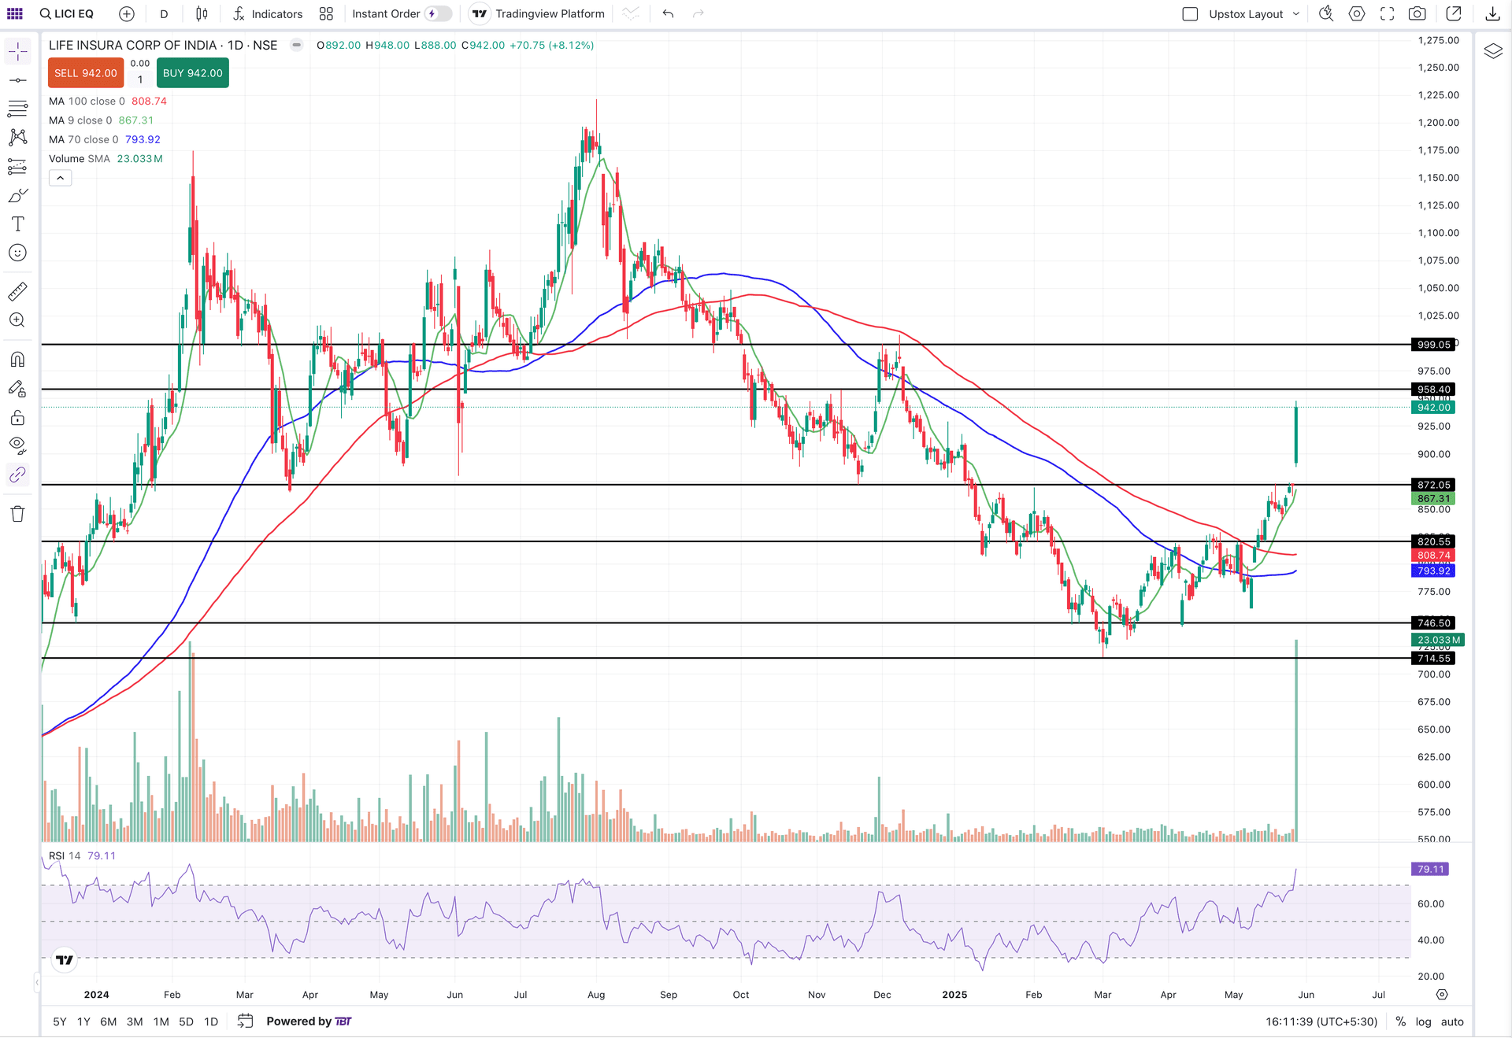Open the object tree layers panel

tap(1493, 52)
